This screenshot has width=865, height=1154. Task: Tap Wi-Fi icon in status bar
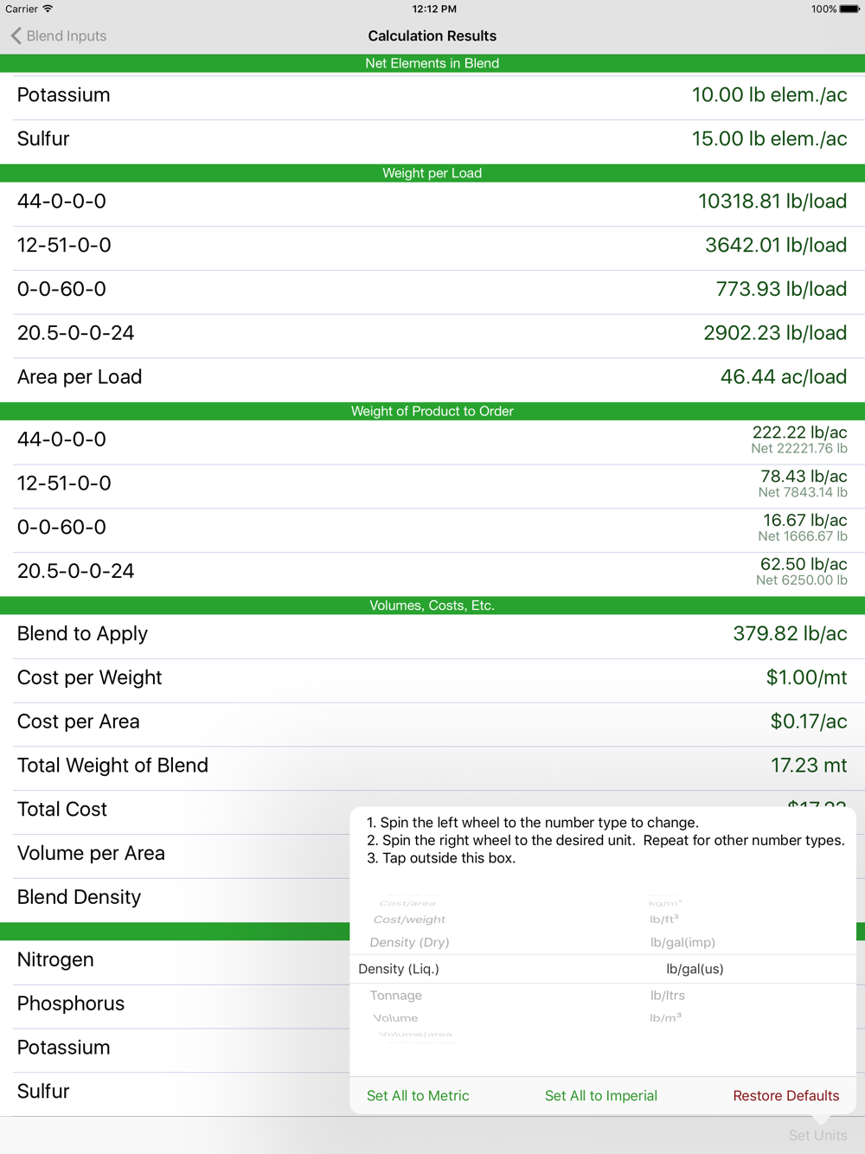point(48,9)
